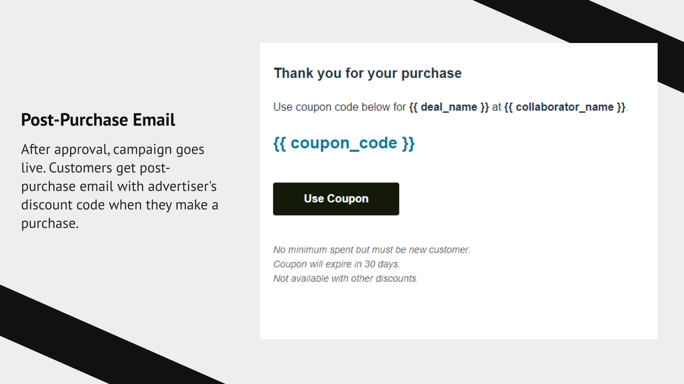Click 'Use coupon code below for' text

(339, 107)
